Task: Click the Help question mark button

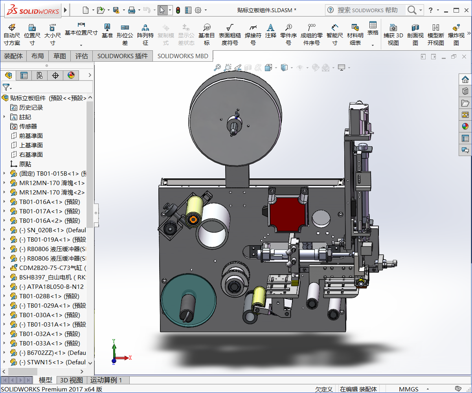Action: coord(431,10)
